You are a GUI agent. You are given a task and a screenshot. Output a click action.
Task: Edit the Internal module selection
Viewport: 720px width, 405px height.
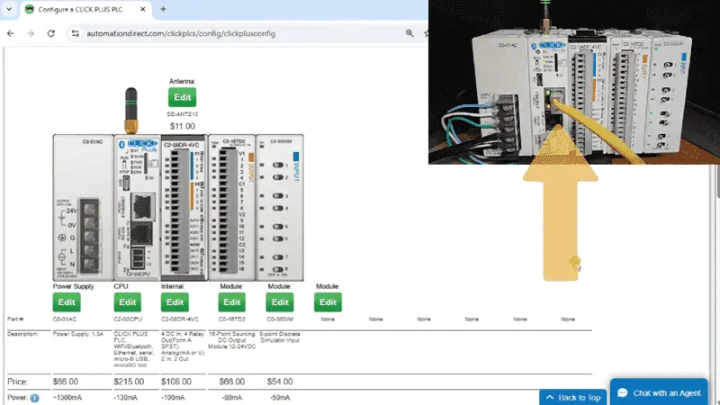point(175,302)
